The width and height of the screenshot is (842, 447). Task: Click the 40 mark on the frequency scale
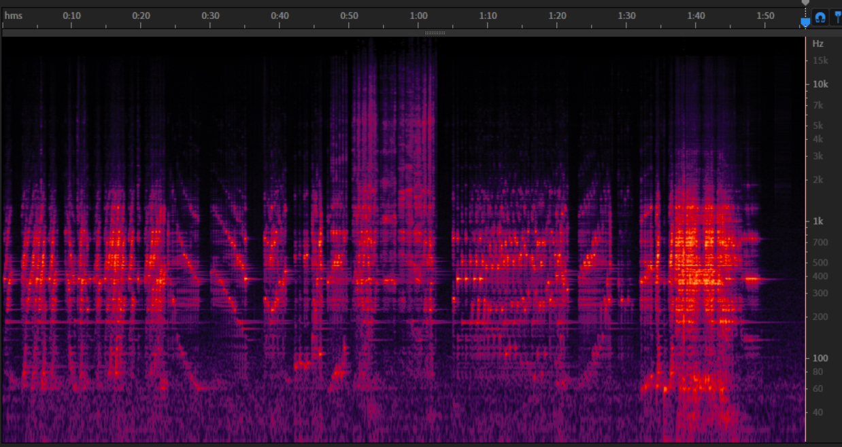pos(817,412)
